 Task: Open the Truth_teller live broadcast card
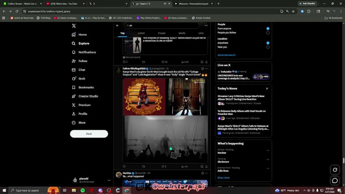click(243, 75)
